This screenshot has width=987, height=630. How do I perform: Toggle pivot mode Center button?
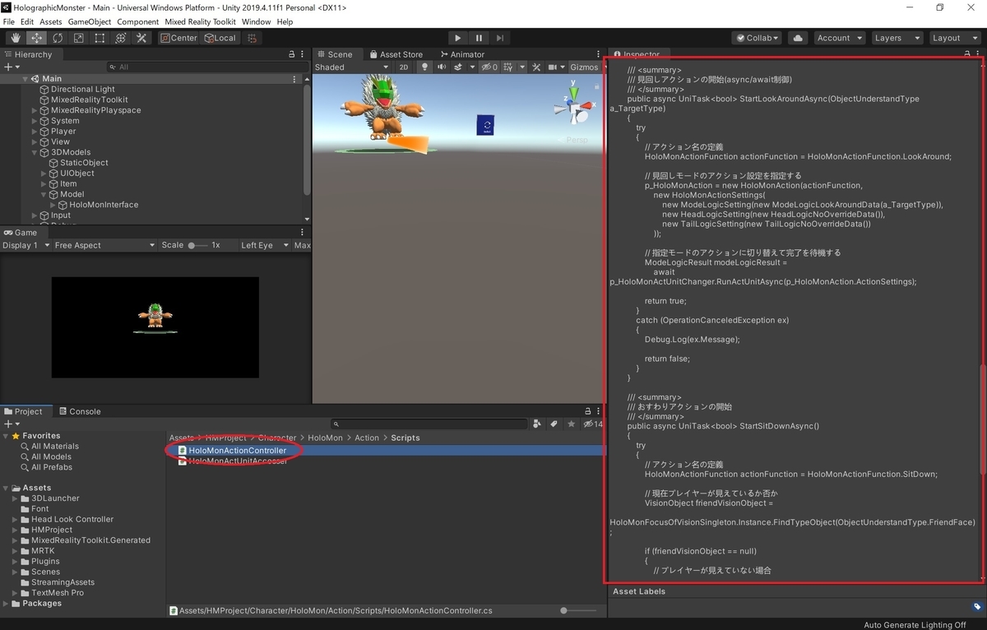(178, 38)
